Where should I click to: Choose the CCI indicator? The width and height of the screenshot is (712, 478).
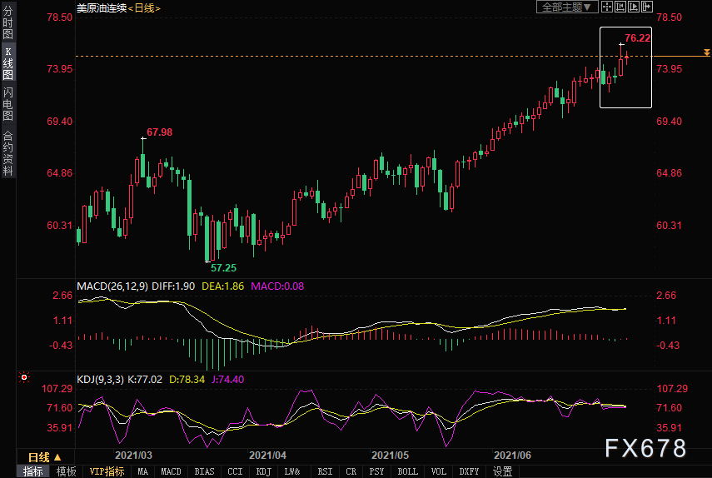235,471
